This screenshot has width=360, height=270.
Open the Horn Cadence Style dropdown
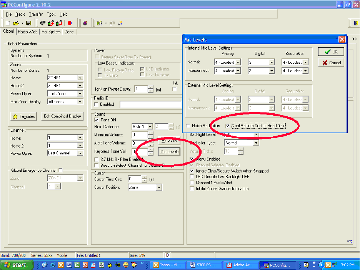click(x=150, y=127)
